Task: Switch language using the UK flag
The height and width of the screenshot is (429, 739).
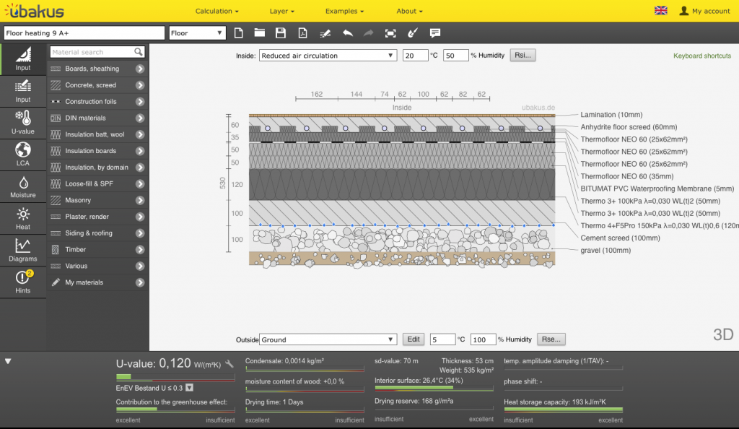Action: 660,11
